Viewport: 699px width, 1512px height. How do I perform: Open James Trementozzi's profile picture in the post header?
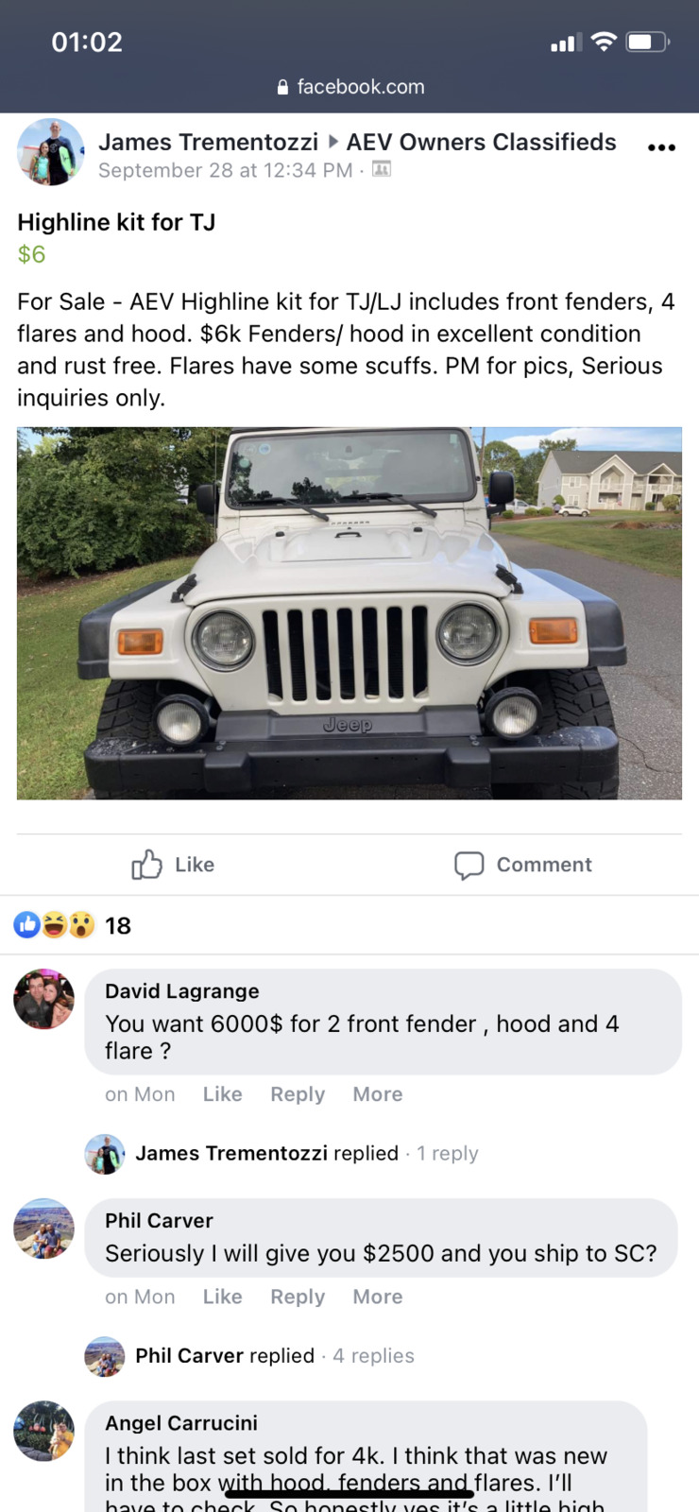[51, 152]
